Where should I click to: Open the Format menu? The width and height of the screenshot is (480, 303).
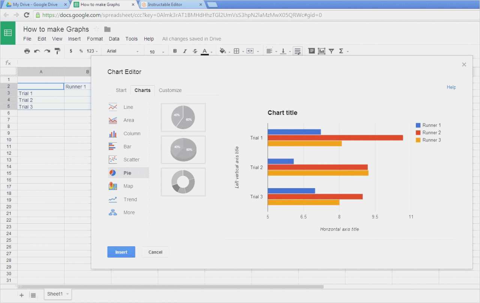tap(95, 39)
